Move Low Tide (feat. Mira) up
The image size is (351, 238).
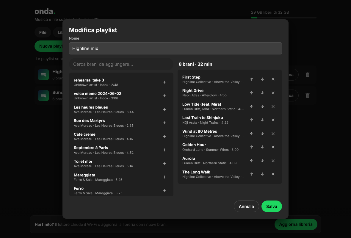click(252, 107)
